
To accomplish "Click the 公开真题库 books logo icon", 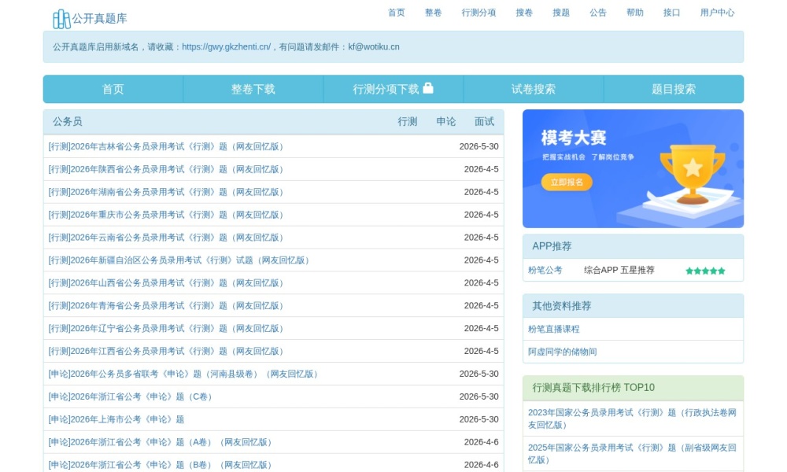I will click(x=61, y=19).
